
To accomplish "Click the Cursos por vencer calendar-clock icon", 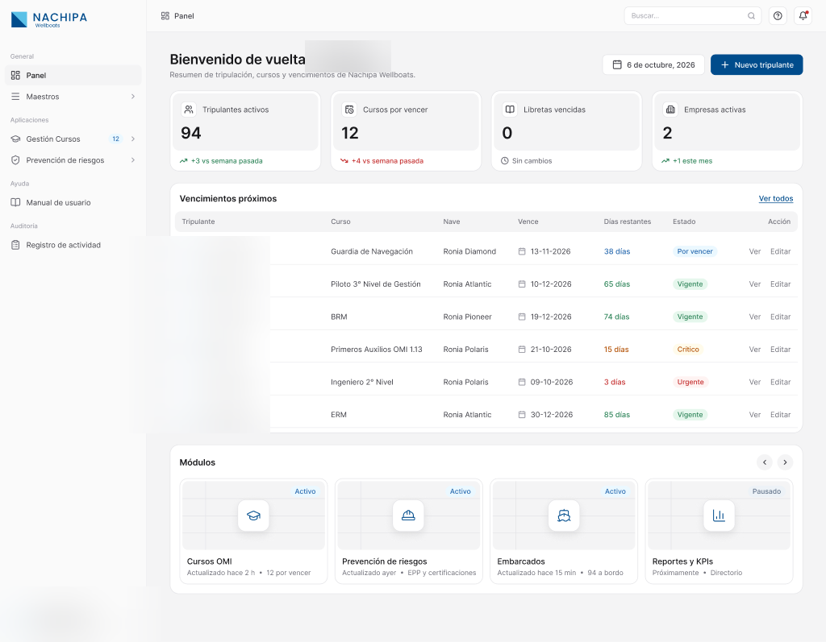I will 349,110.
